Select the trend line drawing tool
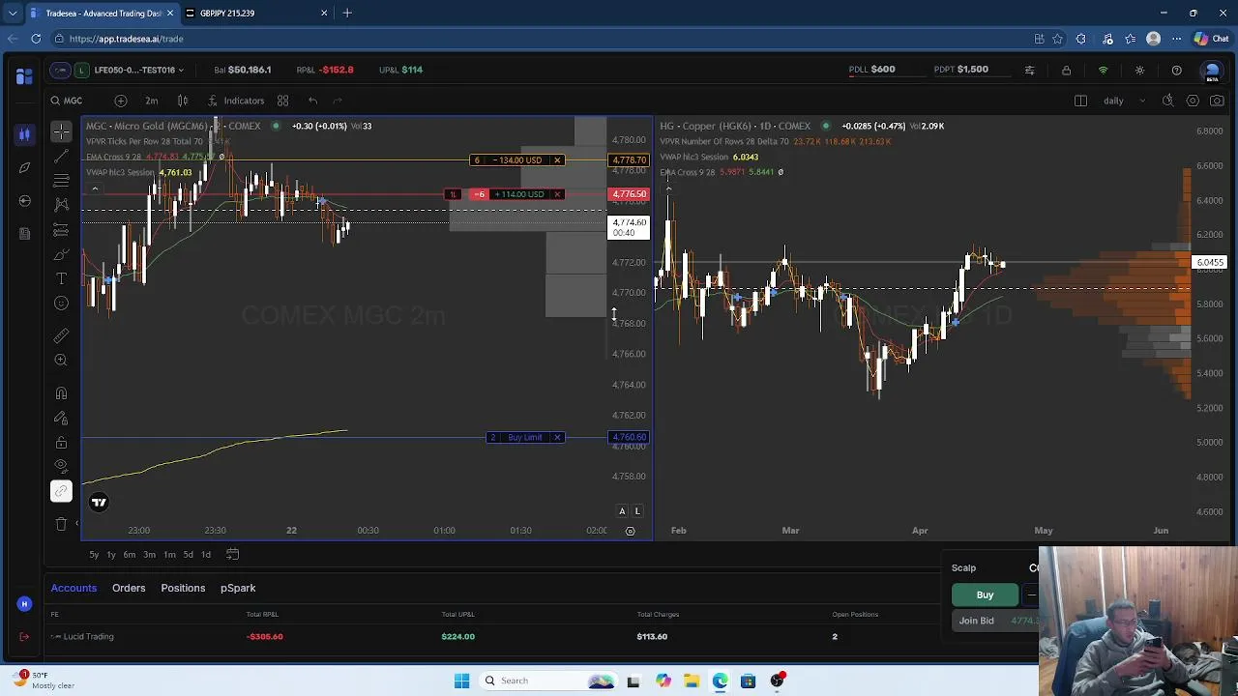The image size is (1238, 696). [x=61, y=156]
